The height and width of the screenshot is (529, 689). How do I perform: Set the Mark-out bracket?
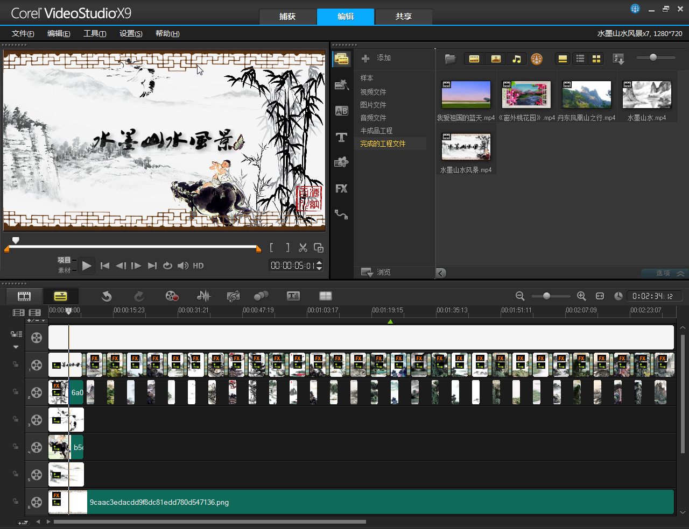287,248
